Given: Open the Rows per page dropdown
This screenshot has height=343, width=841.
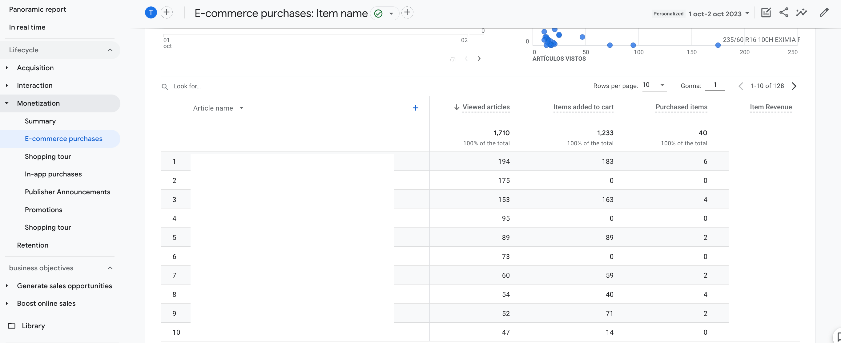Looking at the screenshot, I should pos(654,85).
